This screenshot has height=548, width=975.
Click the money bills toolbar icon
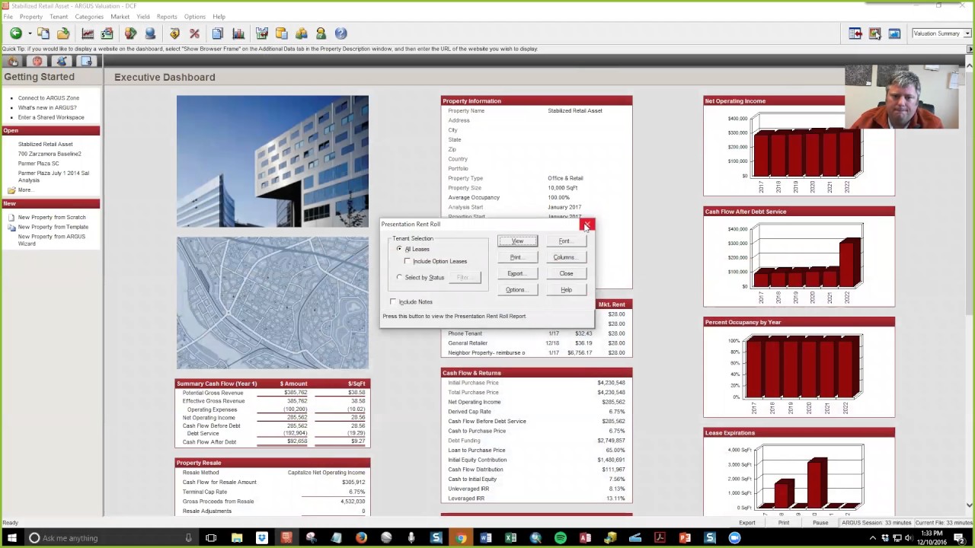coord(107,33)
